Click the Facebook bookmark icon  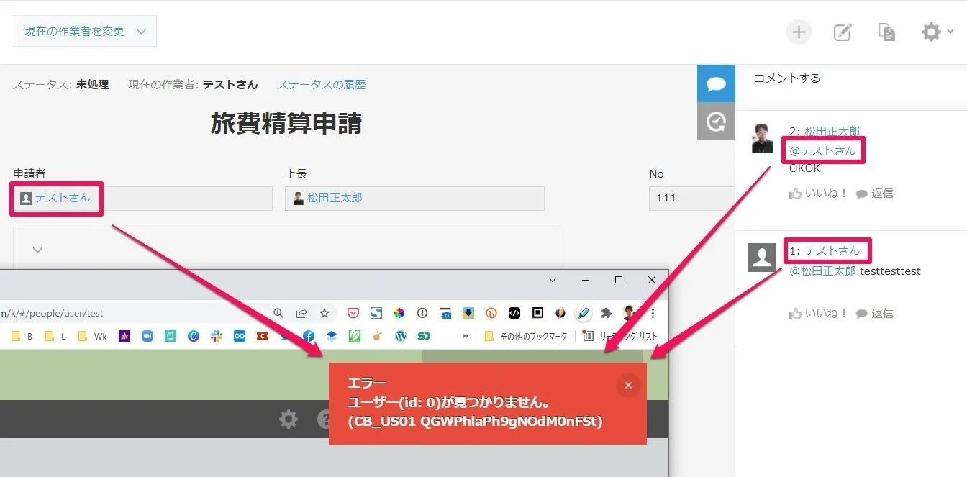(x=309, y=336)
